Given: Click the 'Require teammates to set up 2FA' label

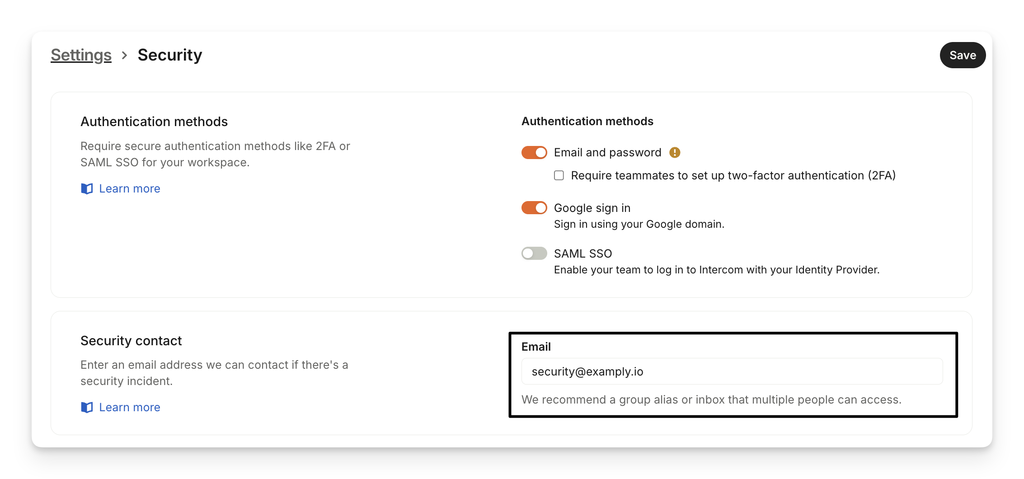Looking at the screenshot, I should 733,175.
